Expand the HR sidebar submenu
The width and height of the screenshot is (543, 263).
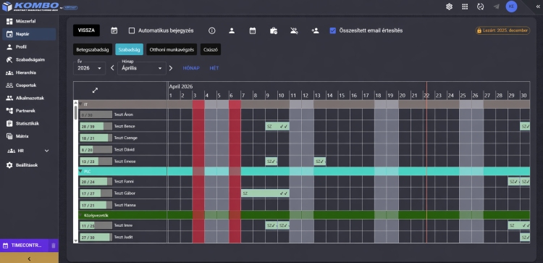point(47,151)
